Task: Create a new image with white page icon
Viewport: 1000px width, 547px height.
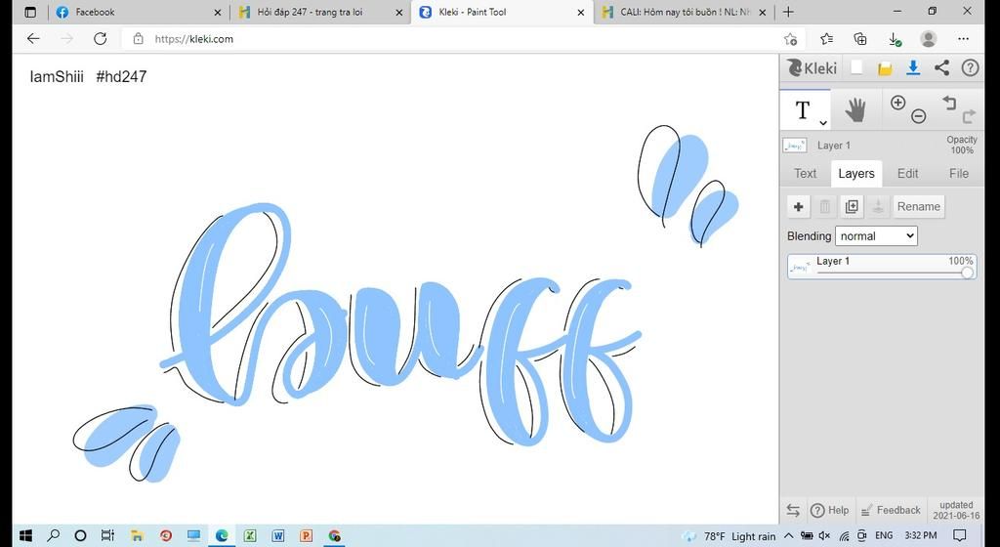Action: pos(857,67)
